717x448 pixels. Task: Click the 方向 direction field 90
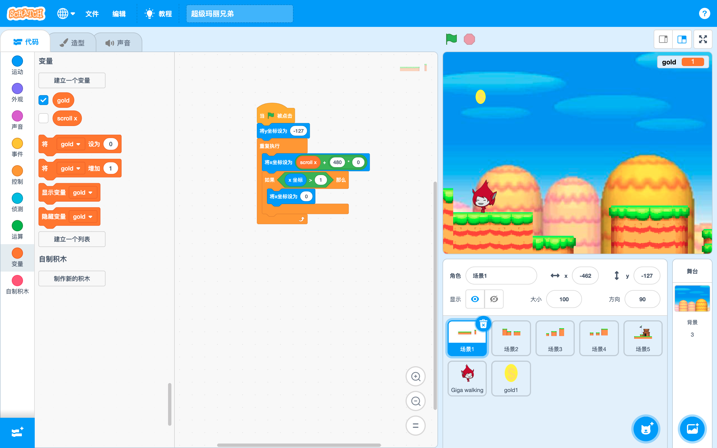(642, 299)
